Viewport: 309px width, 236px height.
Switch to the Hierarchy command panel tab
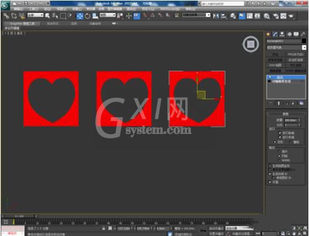click(x=282, y=34)
